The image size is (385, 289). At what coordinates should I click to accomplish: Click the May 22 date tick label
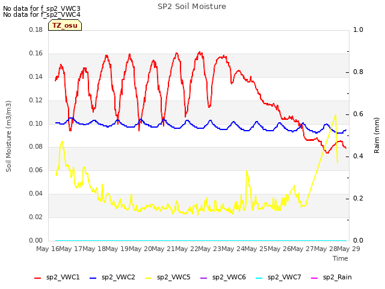[186, 249]
